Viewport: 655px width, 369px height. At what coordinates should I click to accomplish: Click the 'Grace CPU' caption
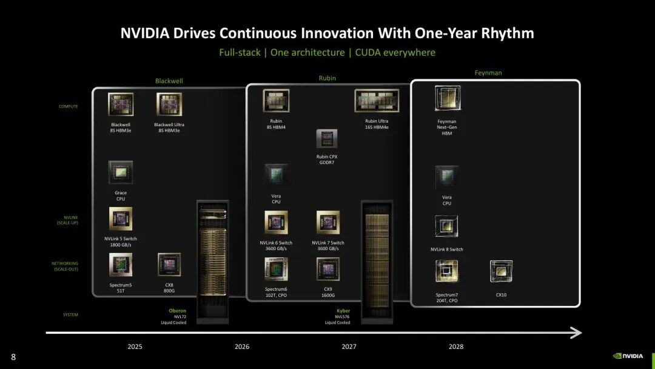(x=121, y=196)
